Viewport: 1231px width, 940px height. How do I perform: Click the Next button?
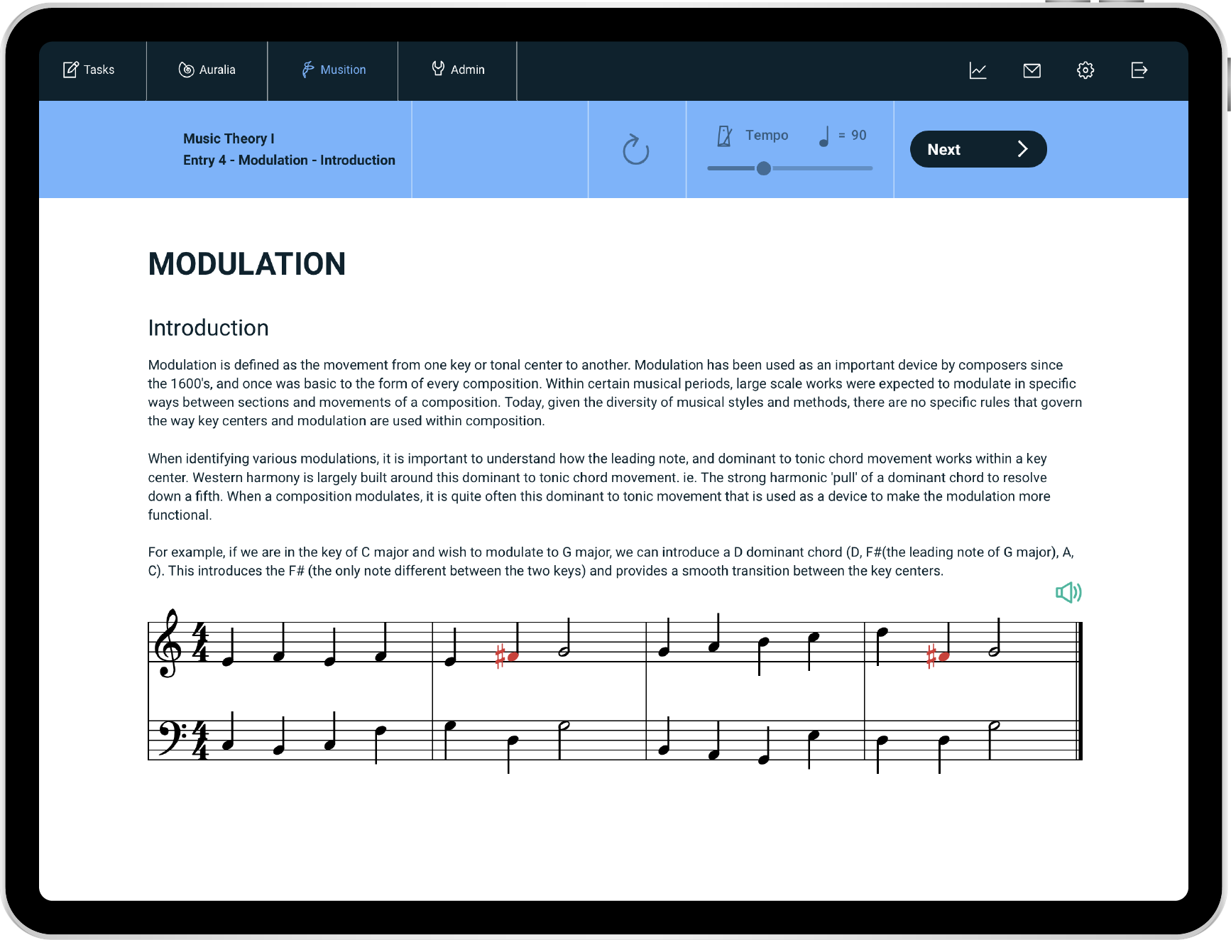tap(978, 149)
